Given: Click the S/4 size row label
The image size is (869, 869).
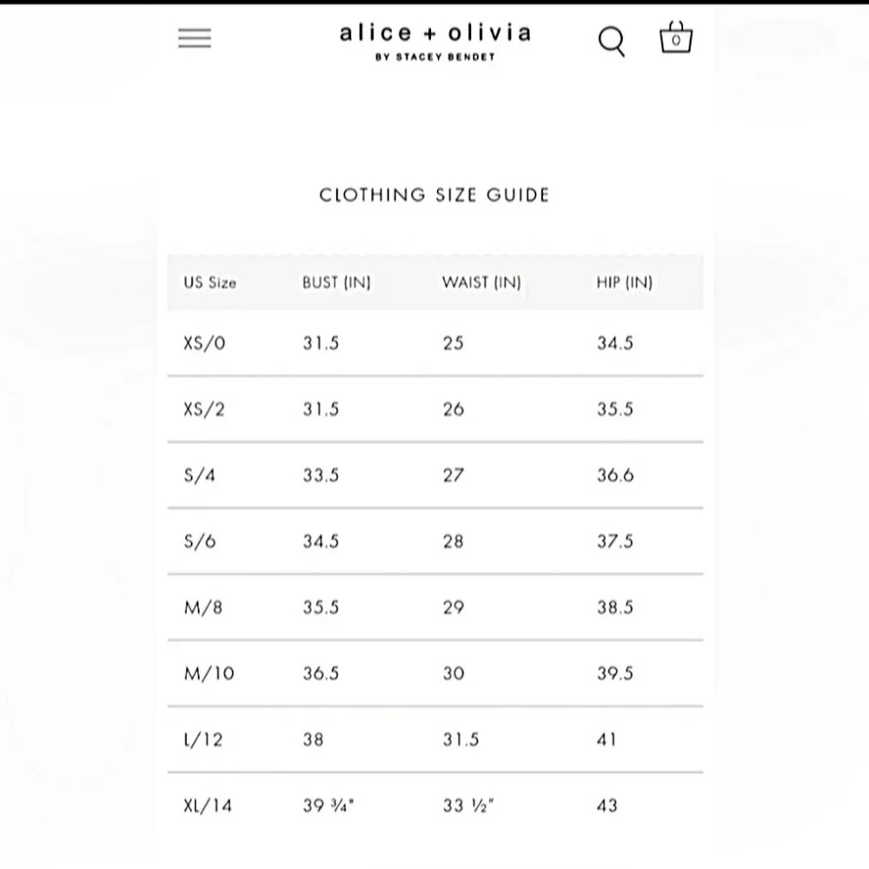Looking at the screenshot, I should (201, 475).
